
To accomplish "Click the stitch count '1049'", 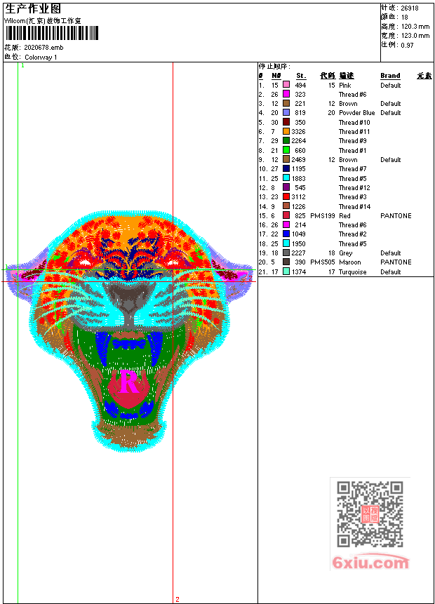I will point(299,234).
